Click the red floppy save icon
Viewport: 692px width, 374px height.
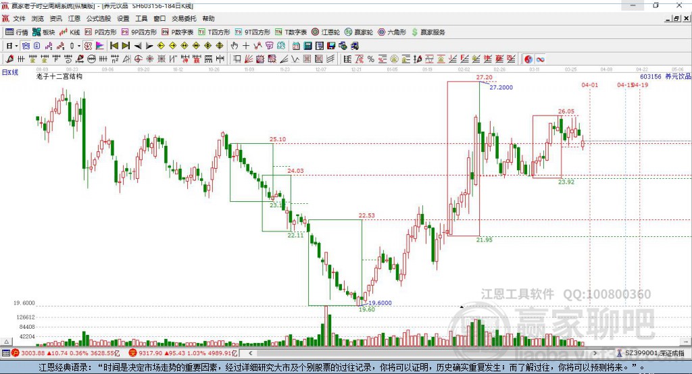pyautogui.click(x=331, y=46)
